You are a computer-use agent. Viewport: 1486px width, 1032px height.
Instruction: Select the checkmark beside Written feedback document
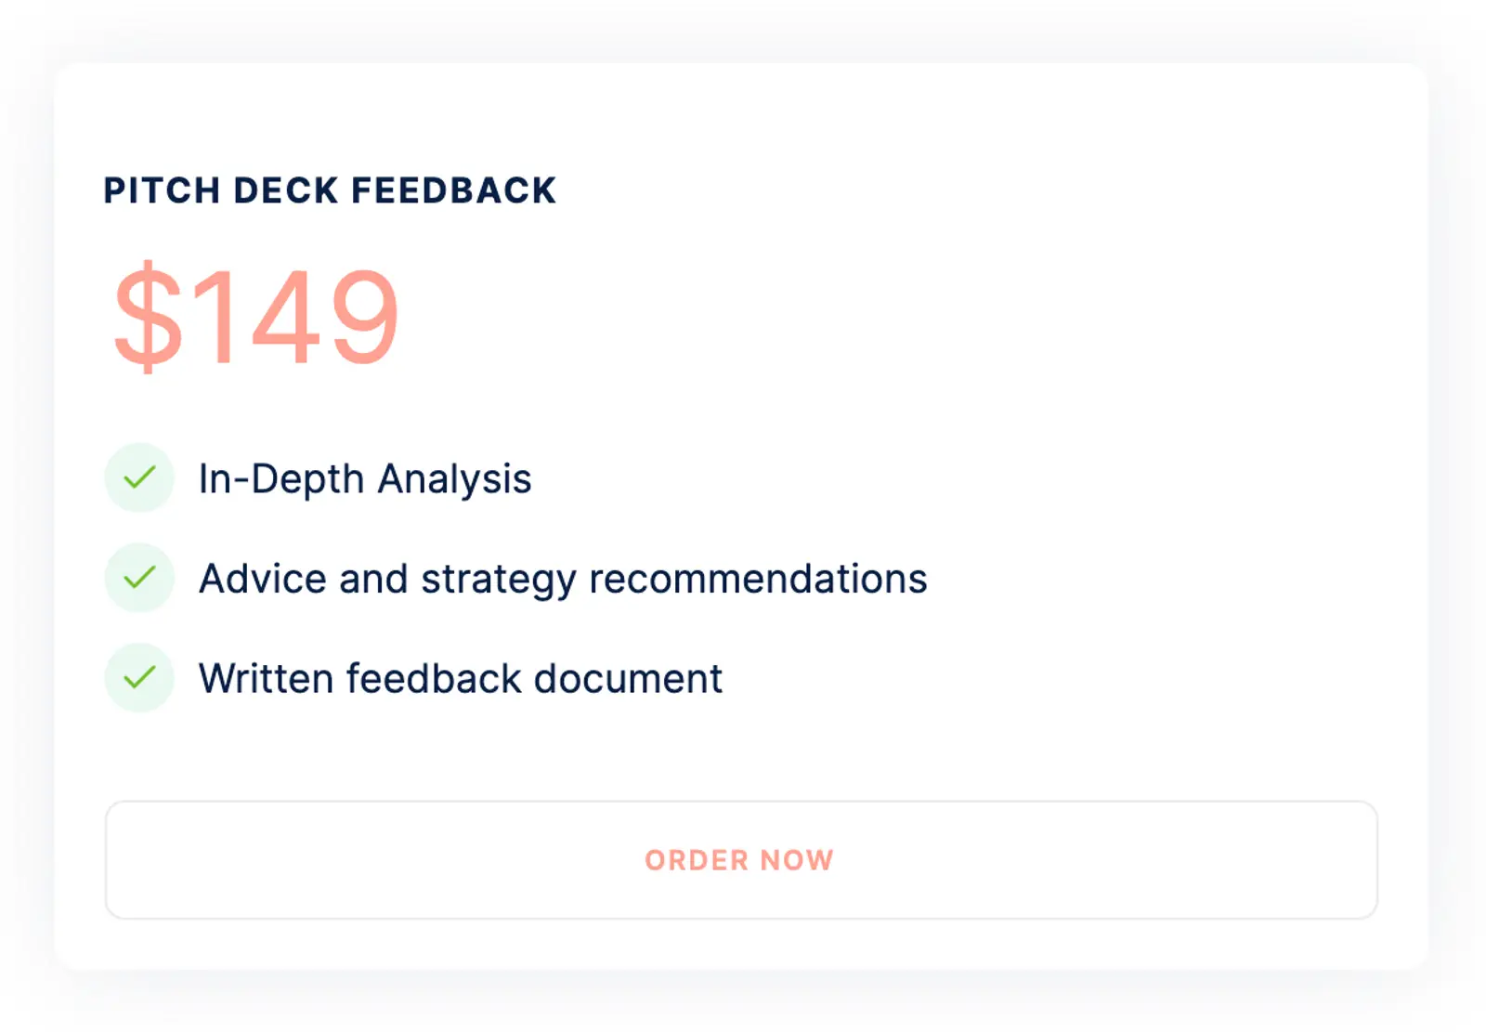click(x=139, y=676)
